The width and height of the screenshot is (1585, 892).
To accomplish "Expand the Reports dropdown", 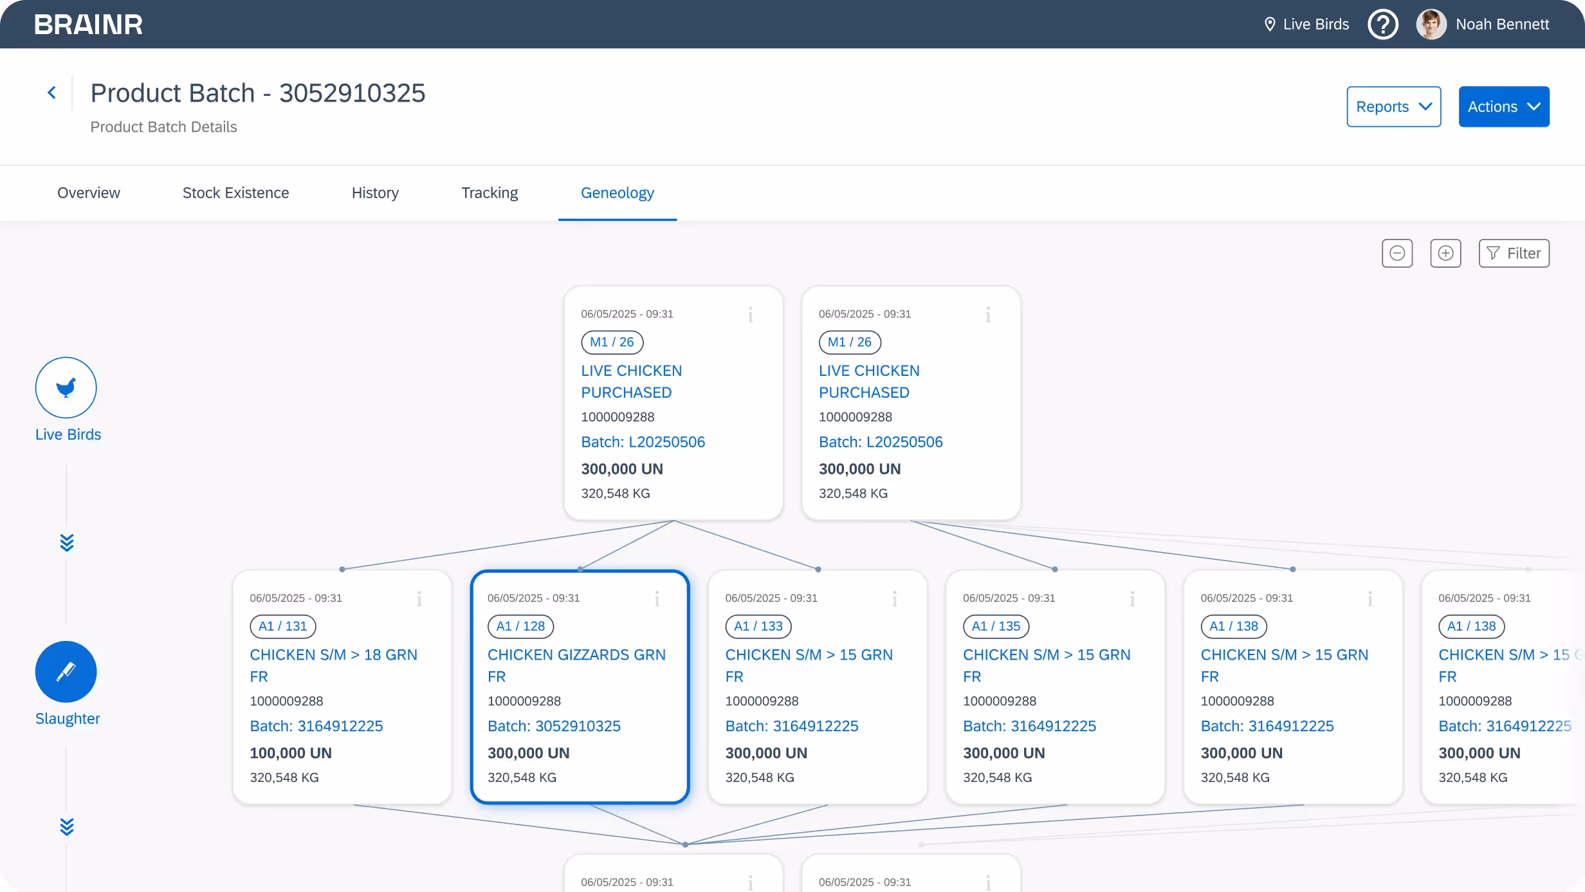I will coord(1393,107).
